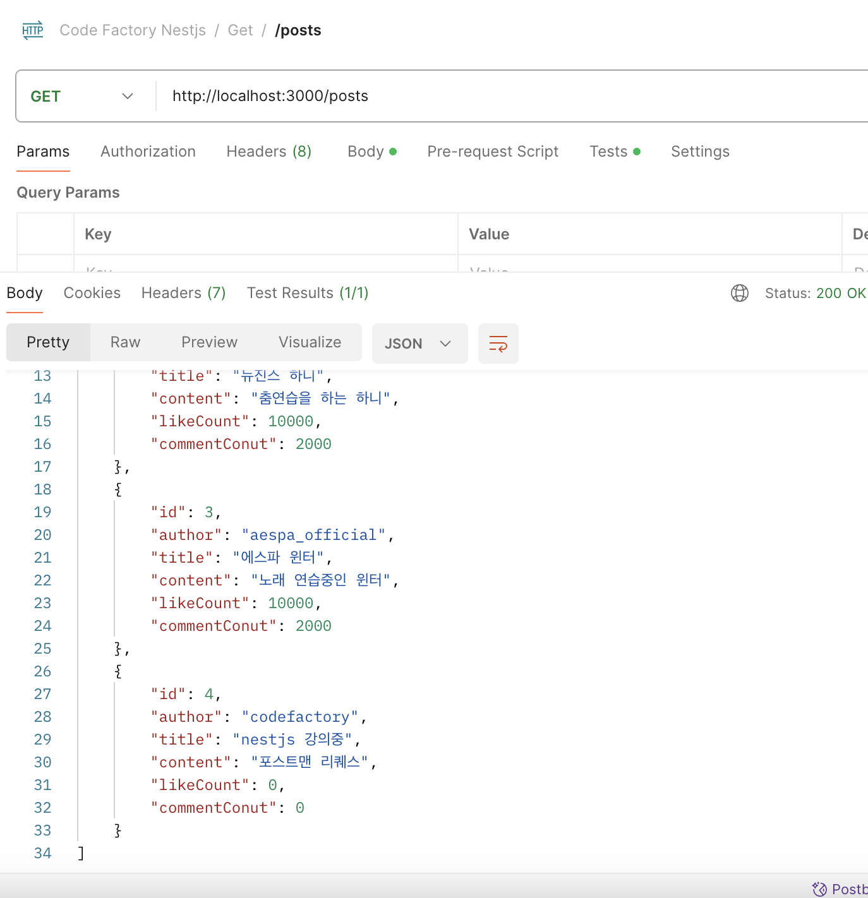Select the response Body tab
Image resolution: width=868 pixels, height=898 pixels.
pyautogui.click(x=25, y=293)
